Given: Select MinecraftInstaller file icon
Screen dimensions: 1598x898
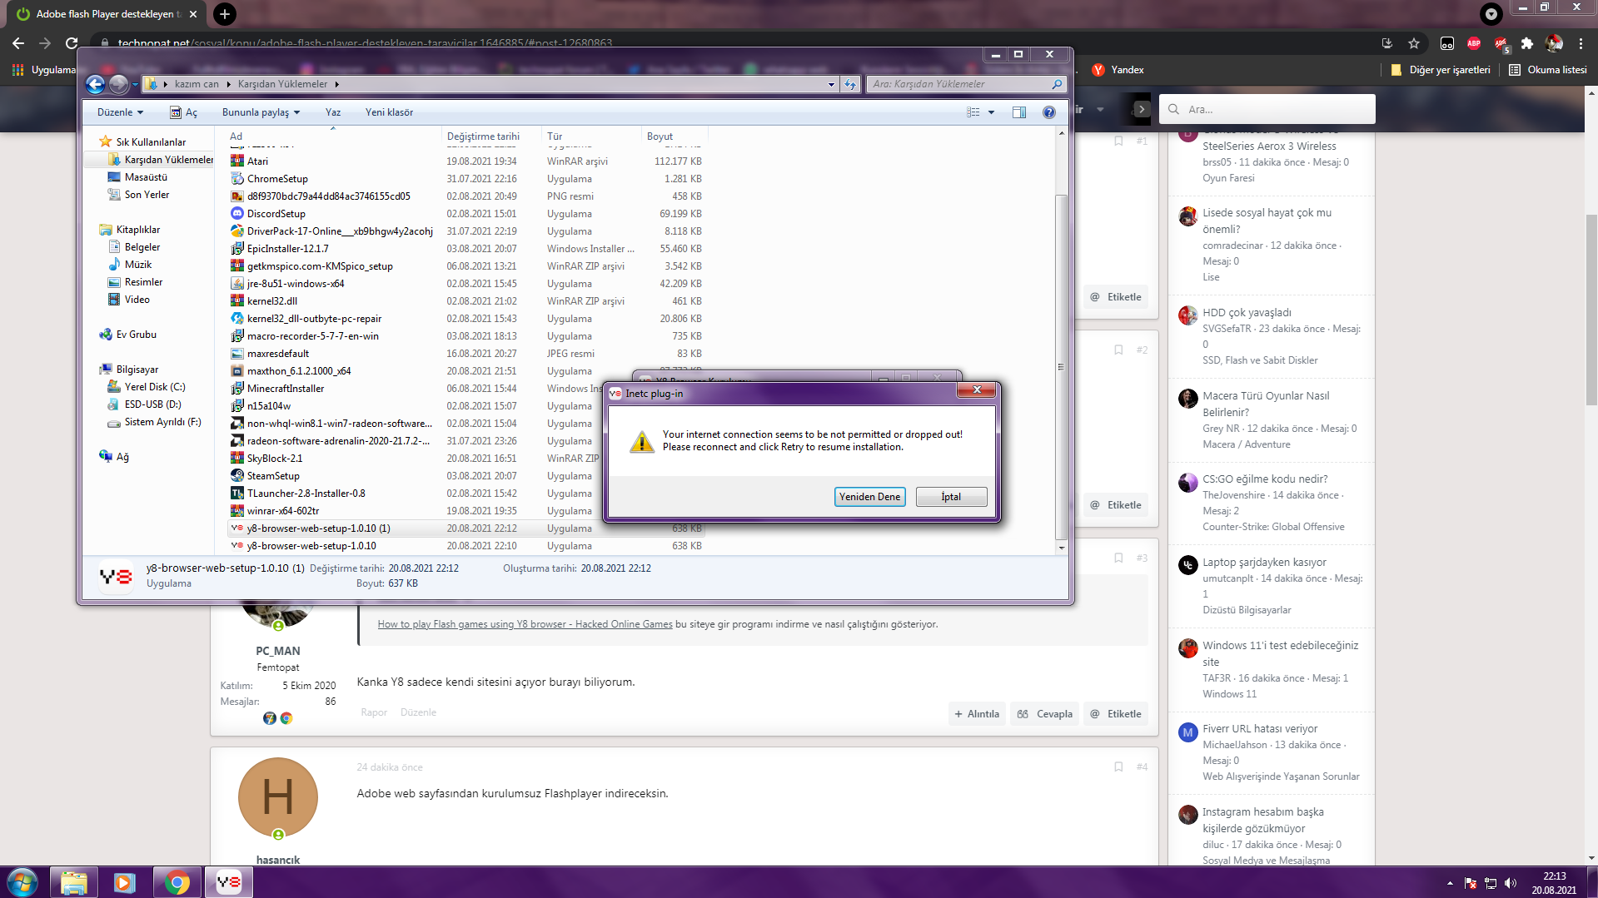Looking at the screenshot, I should 237,389.
